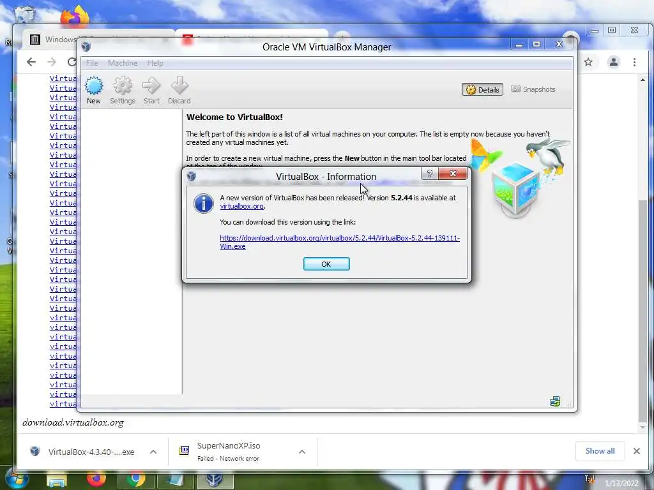Click the download.virtualbox.org text in Chrome
Viewport: 654px width, 490px height.
coord(73,422)
